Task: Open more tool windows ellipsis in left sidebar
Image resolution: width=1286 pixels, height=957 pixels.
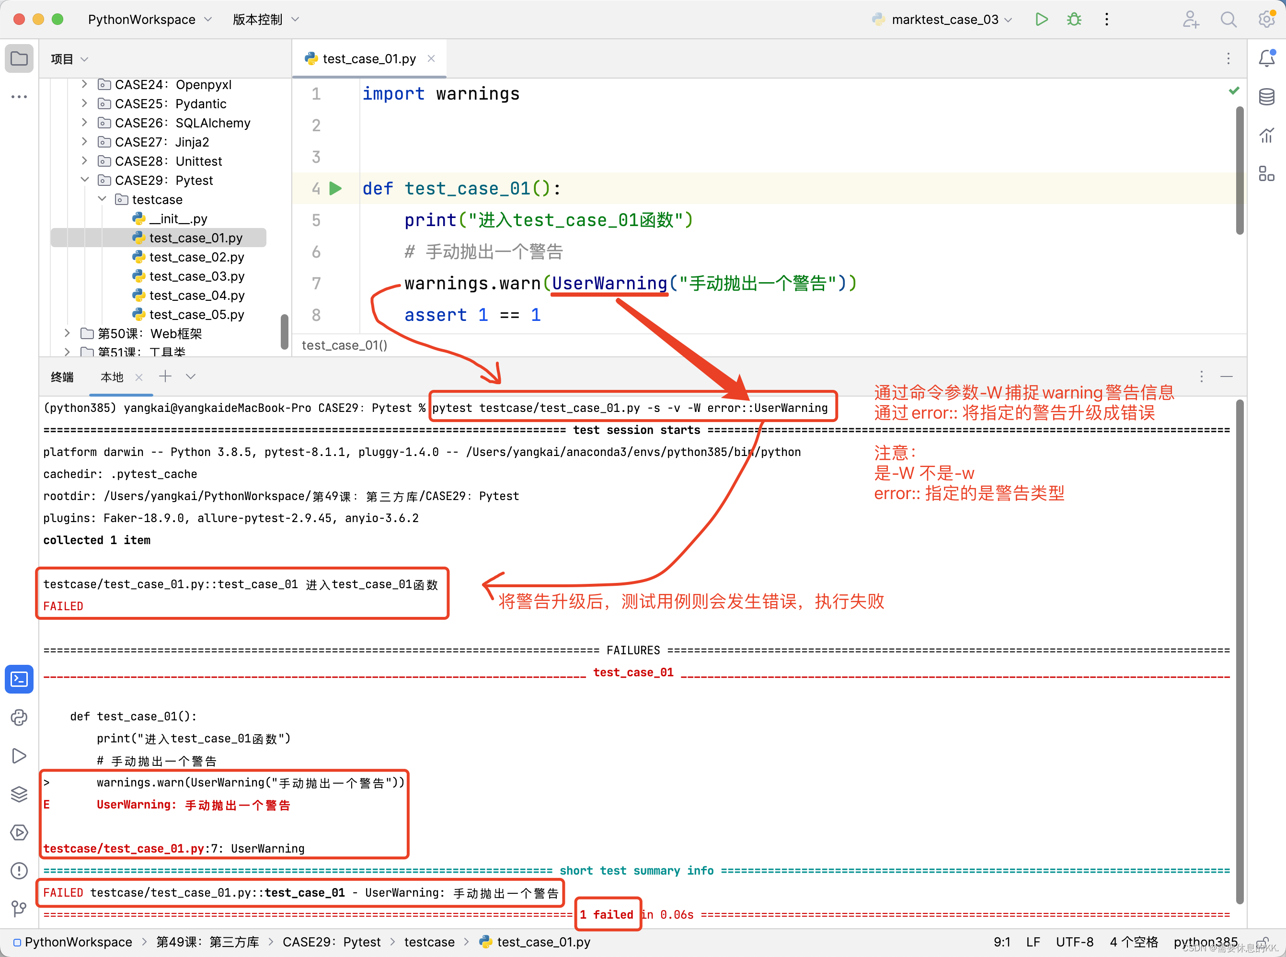Action: (x=19, y=97)
